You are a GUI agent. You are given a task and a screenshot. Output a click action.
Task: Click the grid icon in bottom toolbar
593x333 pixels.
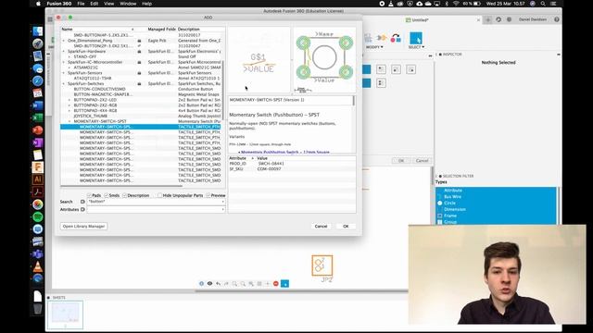coord(259,284)
